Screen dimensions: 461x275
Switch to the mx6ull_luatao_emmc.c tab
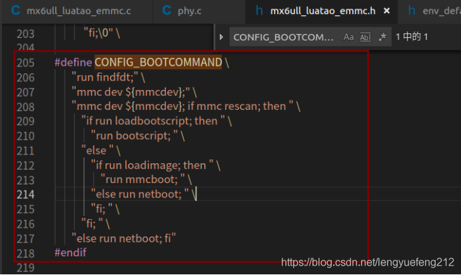[x=77, y=11]
